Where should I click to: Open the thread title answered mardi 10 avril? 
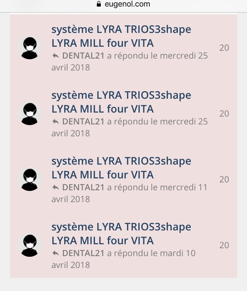tap(121, 234)
